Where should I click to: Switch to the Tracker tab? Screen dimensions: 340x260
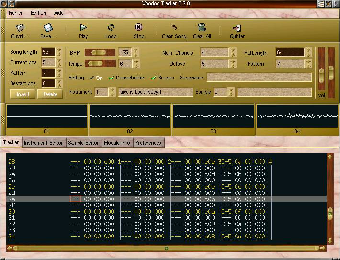(11, 143)
